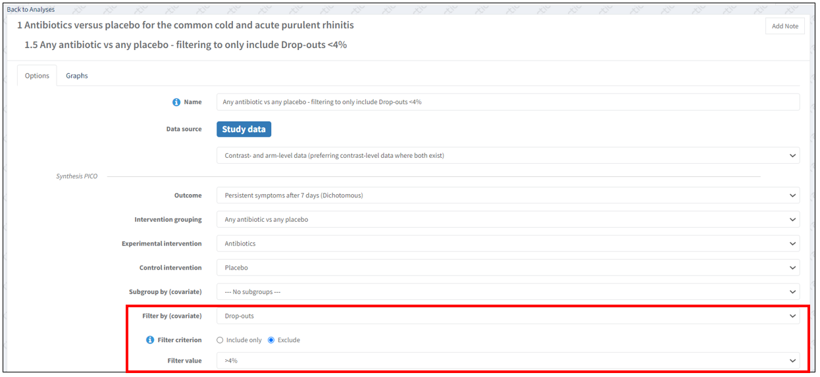
Task: Click the Study data button
Action: click(x=243, y=129)
